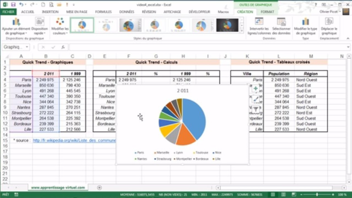Click the Insert Function fx icon

click(63, 47)
